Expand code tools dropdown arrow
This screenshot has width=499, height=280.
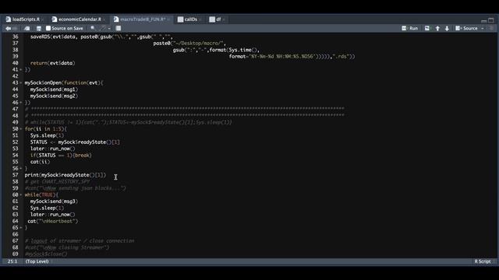[x=109, y=29]
